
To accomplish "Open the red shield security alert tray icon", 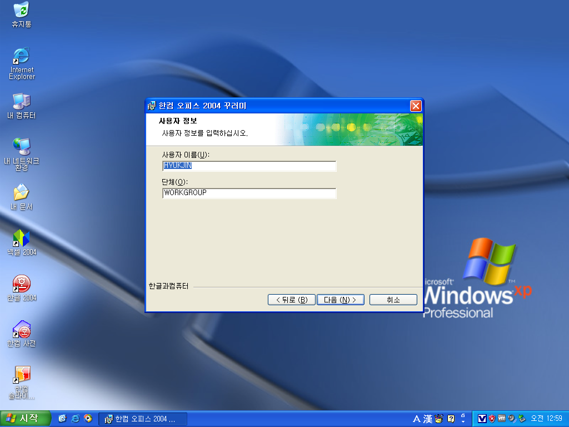I will [492, 419].
